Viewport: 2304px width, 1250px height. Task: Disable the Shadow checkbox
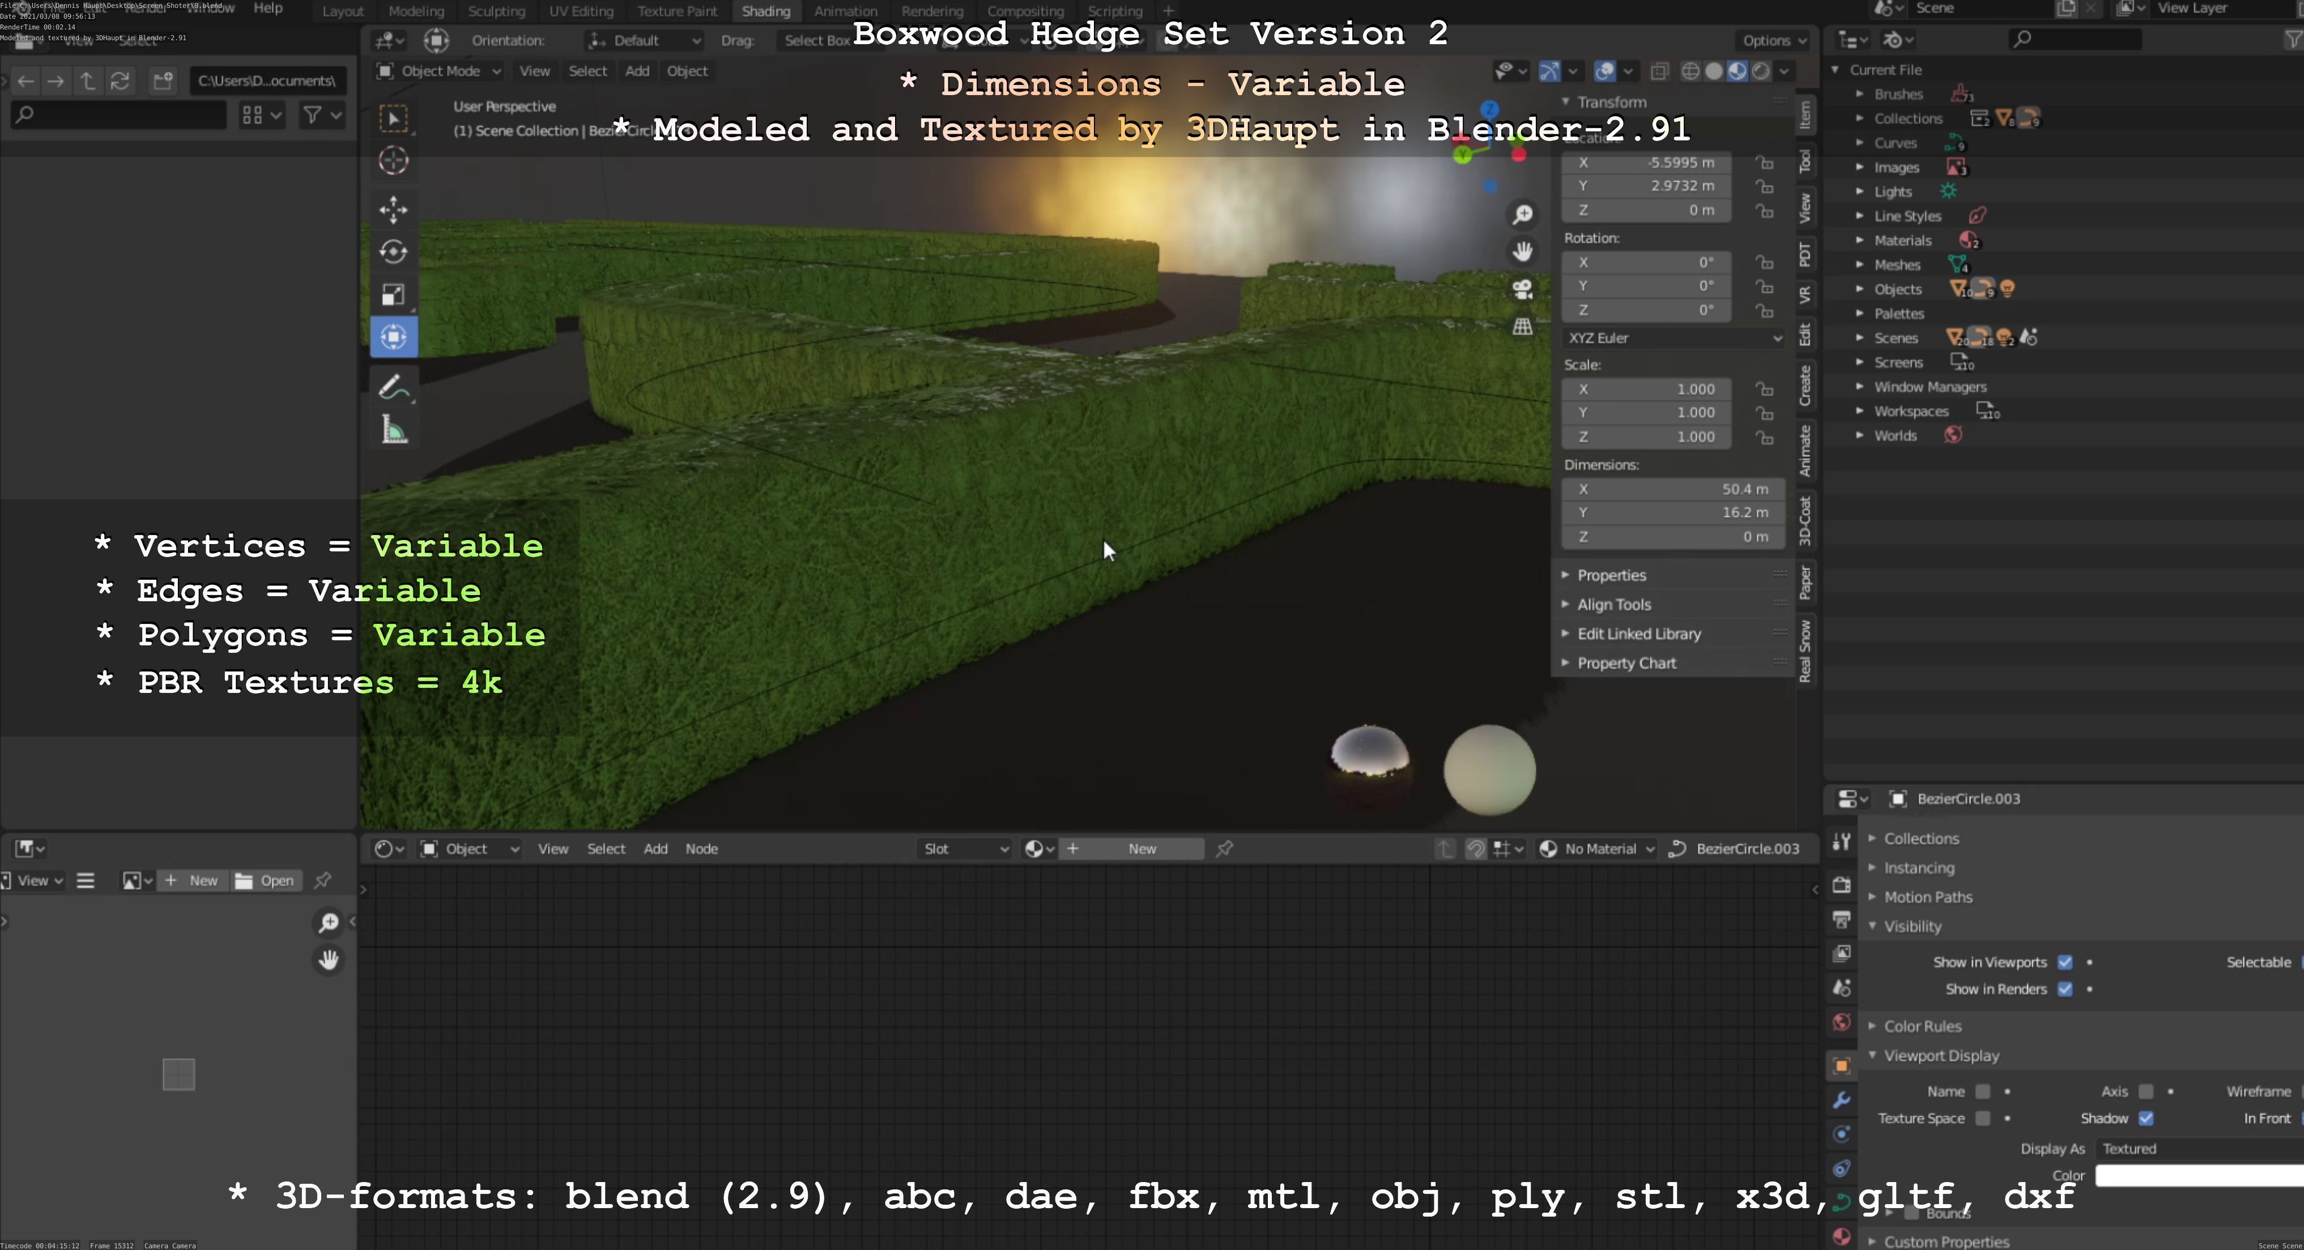[2146, 1119]
